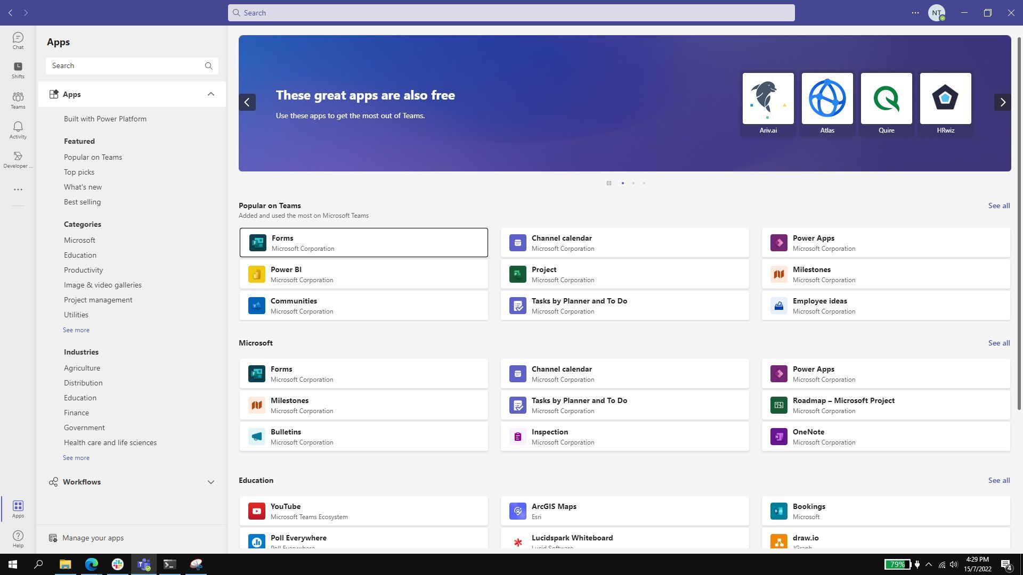Go to Teams in the sidebar
The height and width of the screenshot is (575, 1023).
18,100
